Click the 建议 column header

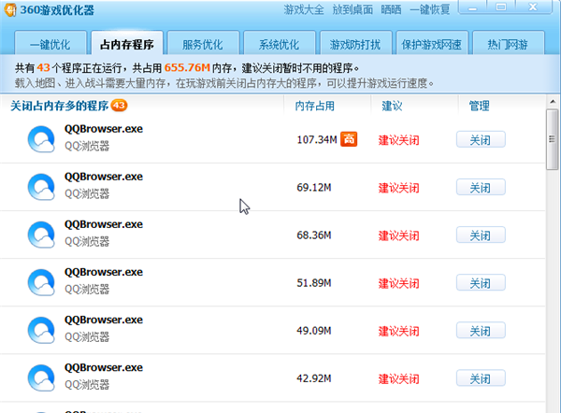[x=392, y=106]
